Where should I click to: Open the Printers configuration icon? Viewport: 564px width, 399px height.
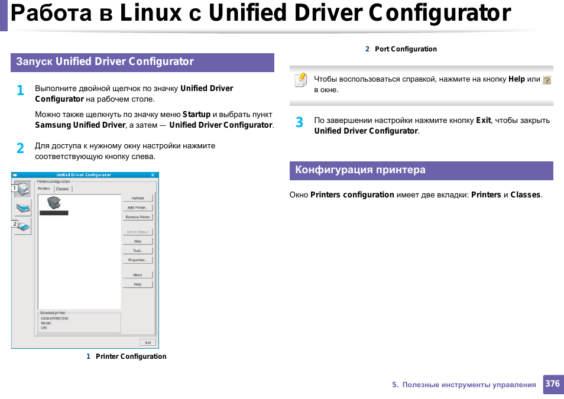pos(22,189)
